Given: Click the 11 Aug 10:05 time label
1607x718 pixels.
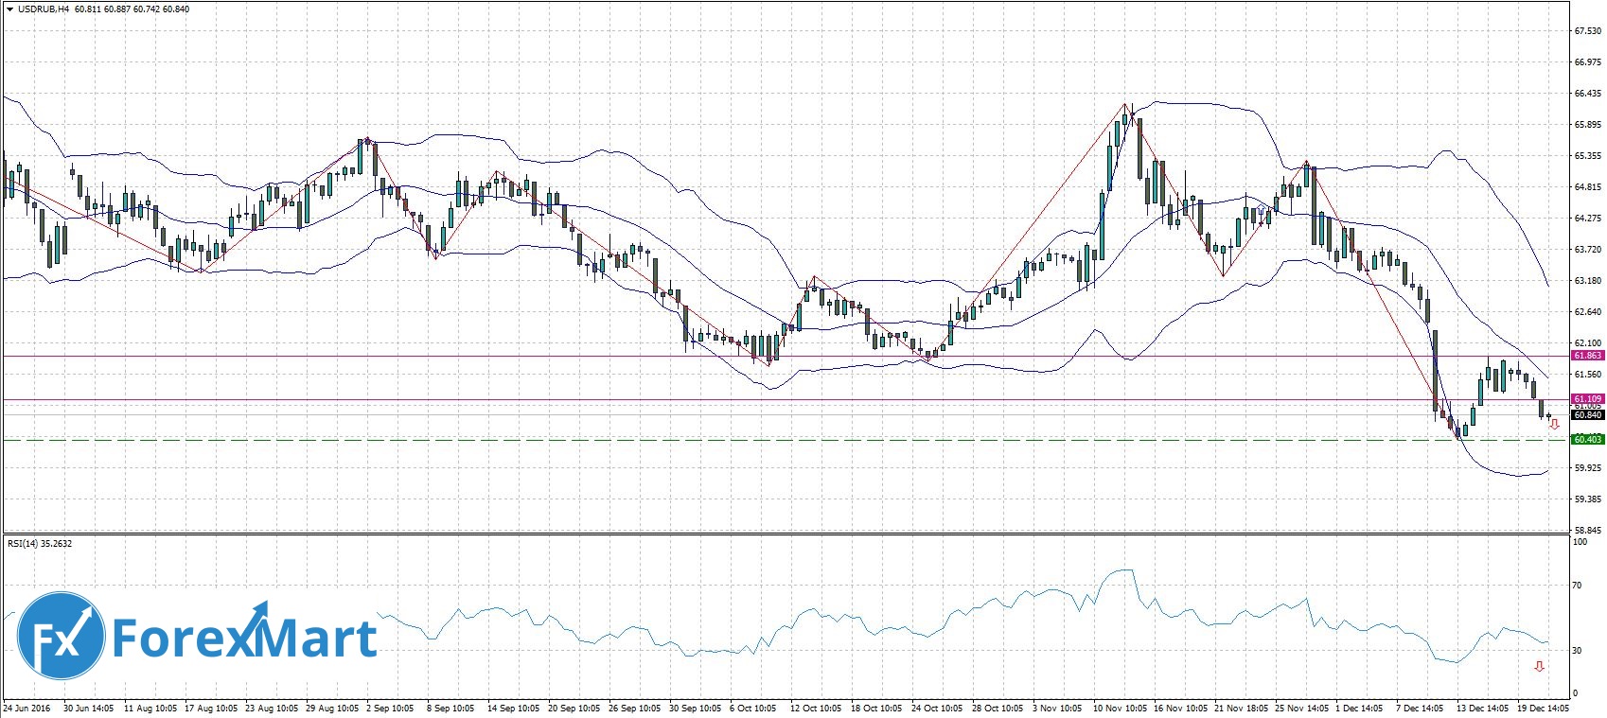Looking at the screenshot, I should point(150,708).
